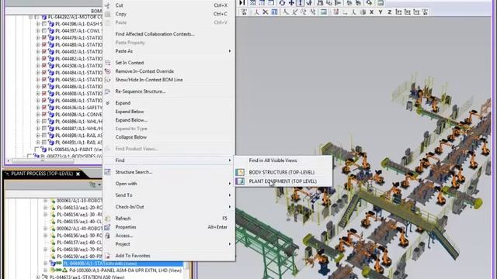Toggle checkbox for PL-044396 DASH row

[x=44, y=24]
